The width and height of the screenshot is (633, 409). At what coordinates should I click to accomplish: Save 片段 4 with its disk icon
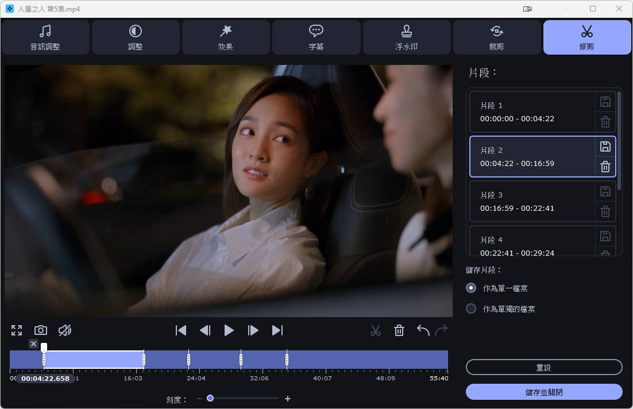(x=605, y=236)
